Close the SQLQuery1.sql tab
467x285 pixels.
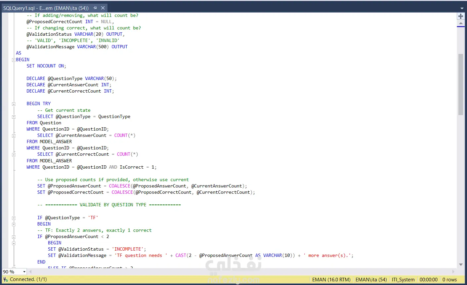(103, 8)
